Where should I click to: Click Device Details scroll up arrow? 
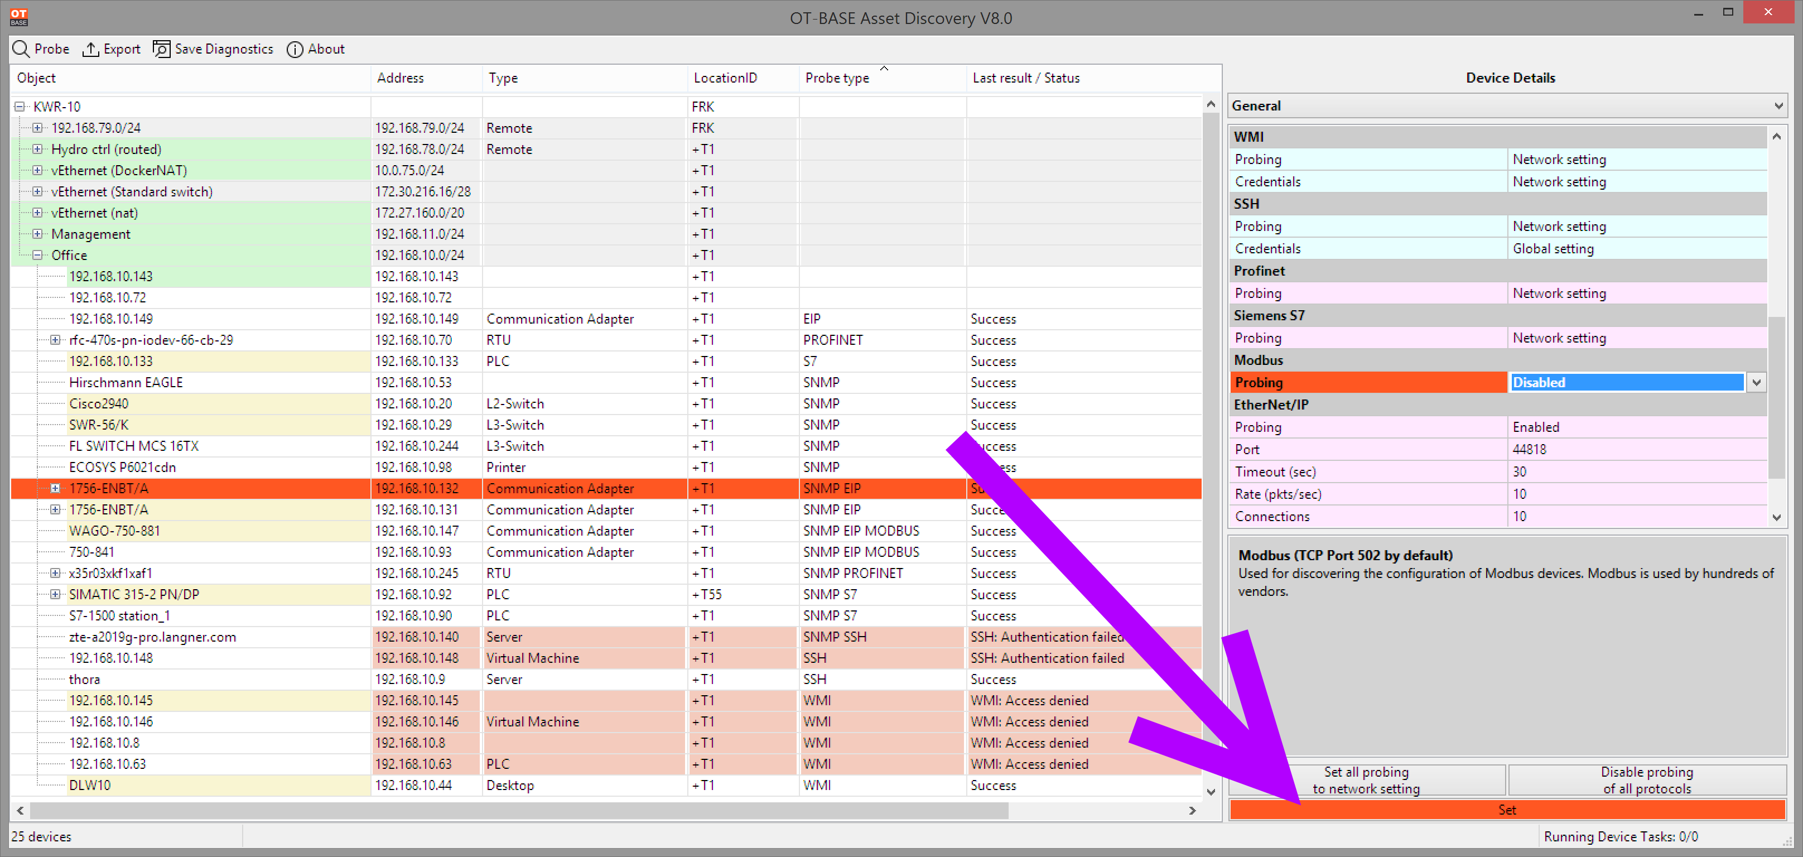coord(1776,137)
